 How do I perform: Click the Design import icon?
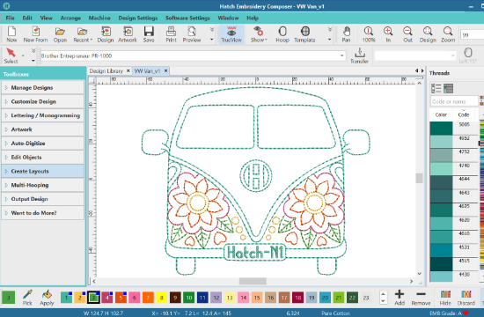pos(106,34)
